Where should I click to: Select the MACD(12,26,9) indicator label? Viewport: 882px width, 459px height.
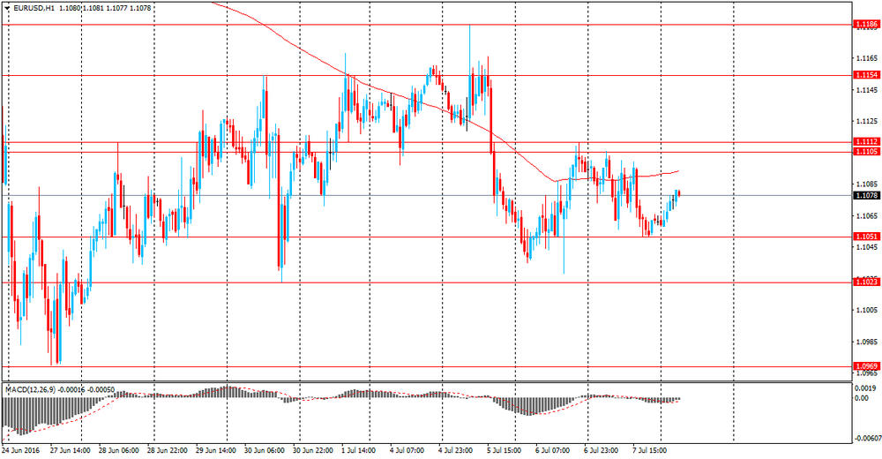(29, 389)
